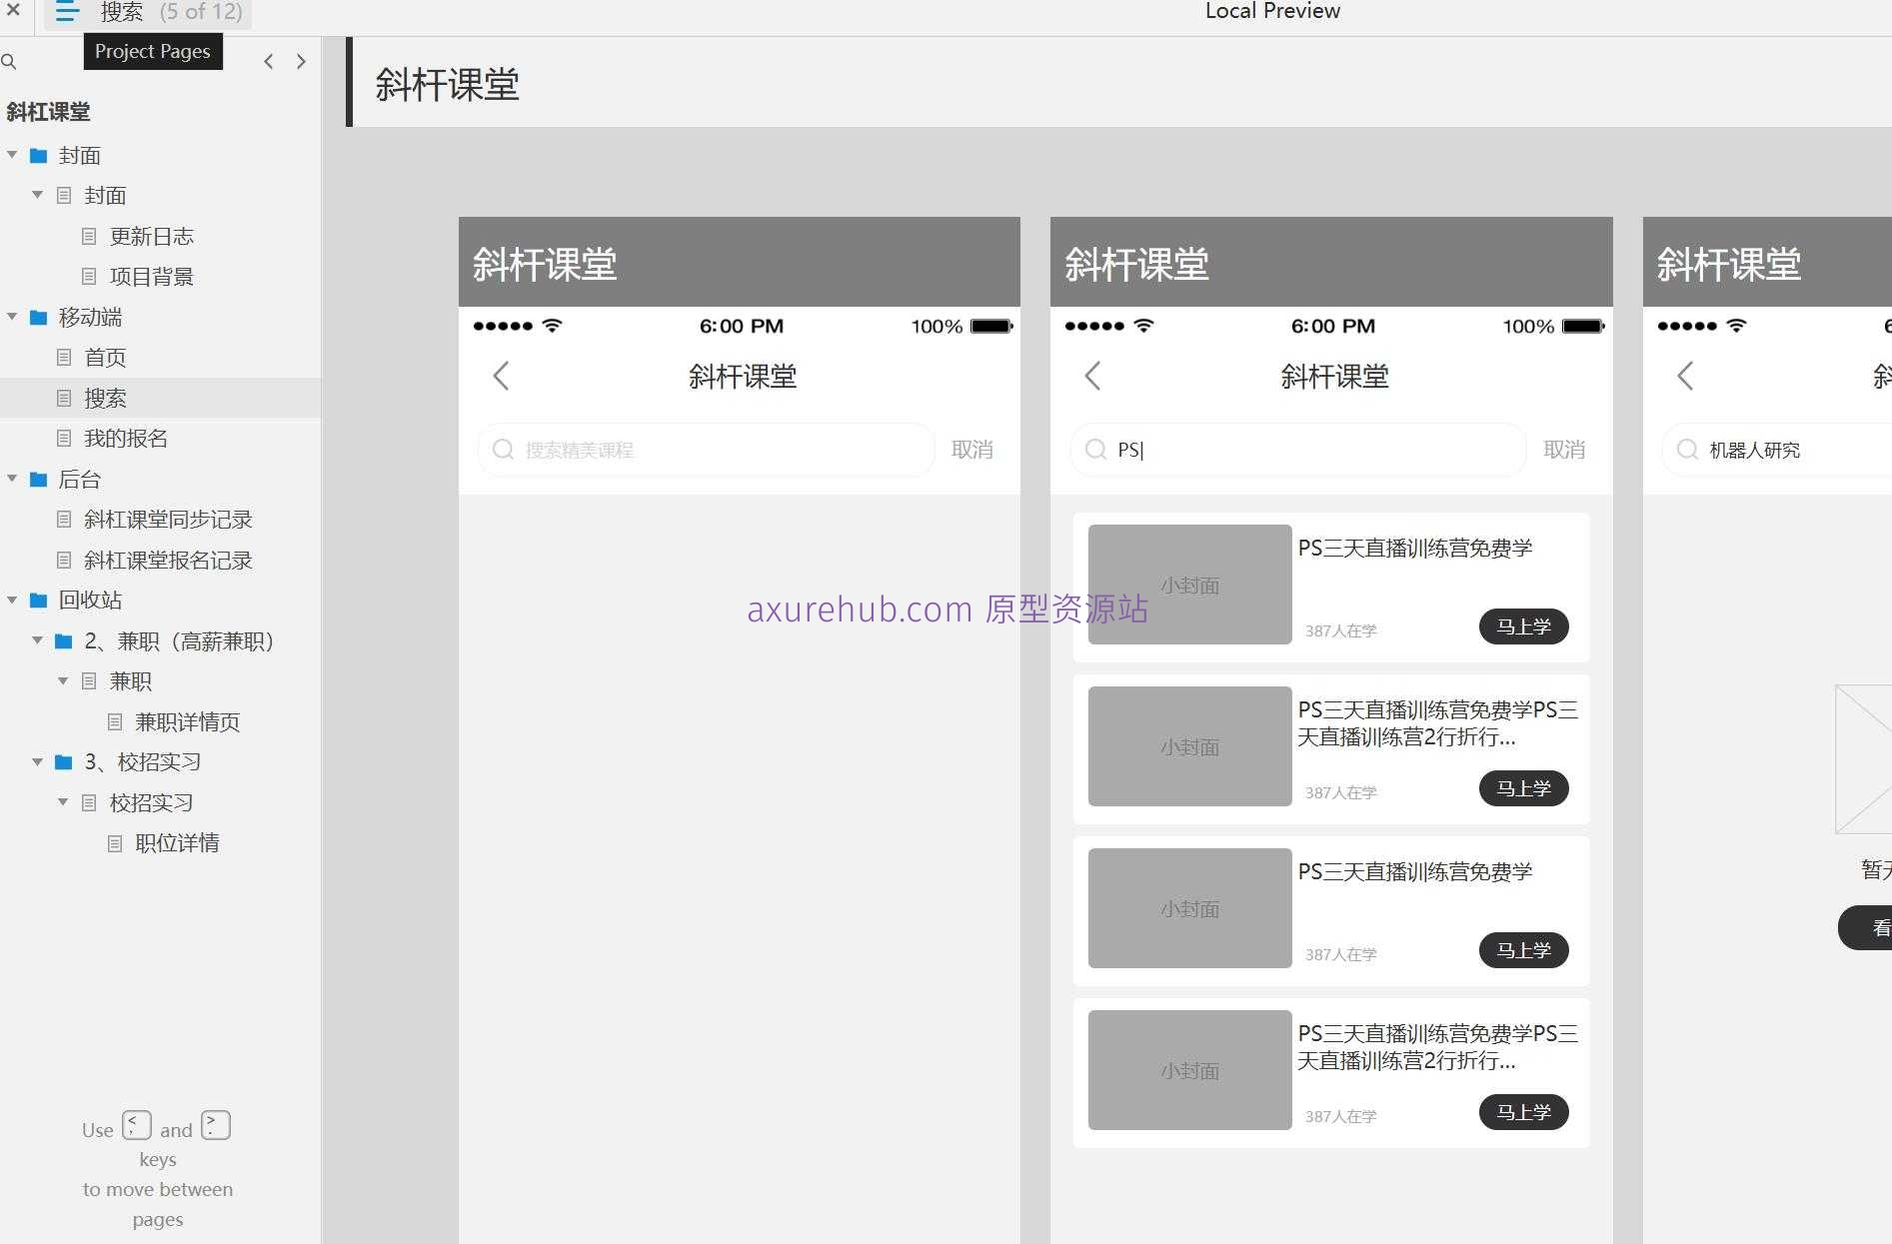Go to next page with right chevron

(x=301, y=62)
